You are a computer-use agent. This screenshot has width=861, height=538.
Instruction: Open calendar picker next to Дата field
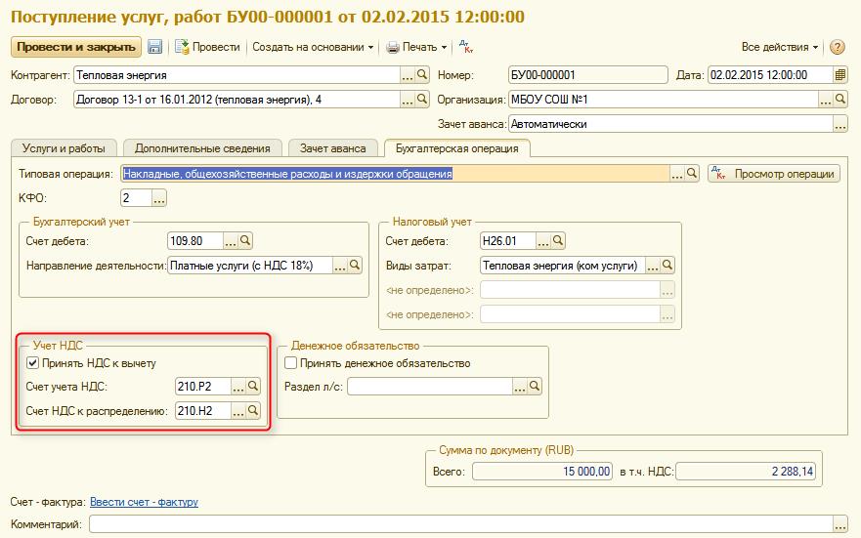click(x=840, y=75)
